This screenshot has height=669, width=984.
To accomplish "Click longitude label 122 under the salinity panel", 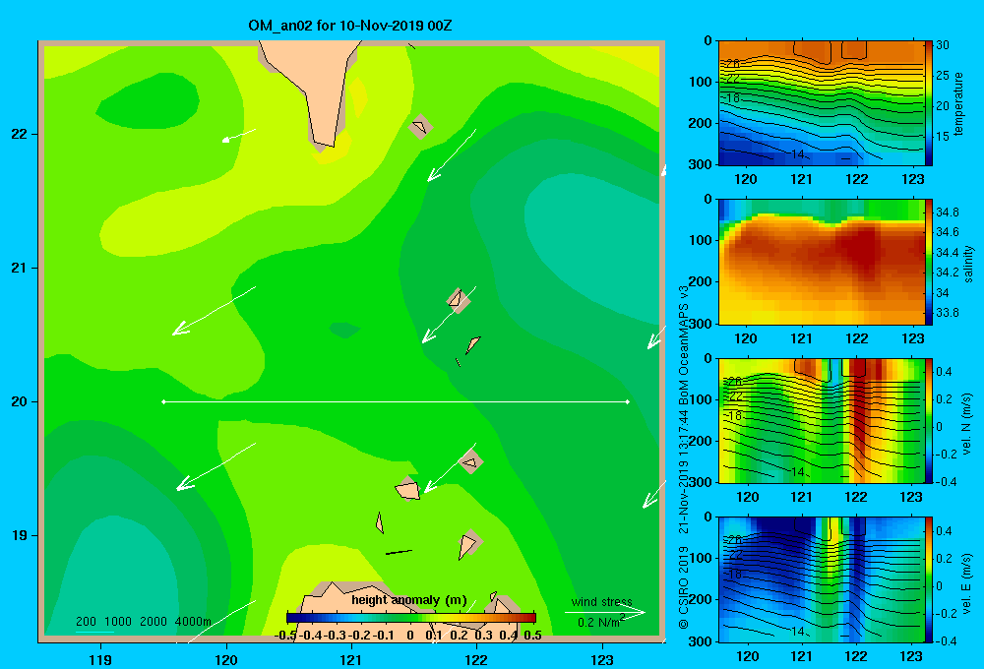I will pos(857,338).
